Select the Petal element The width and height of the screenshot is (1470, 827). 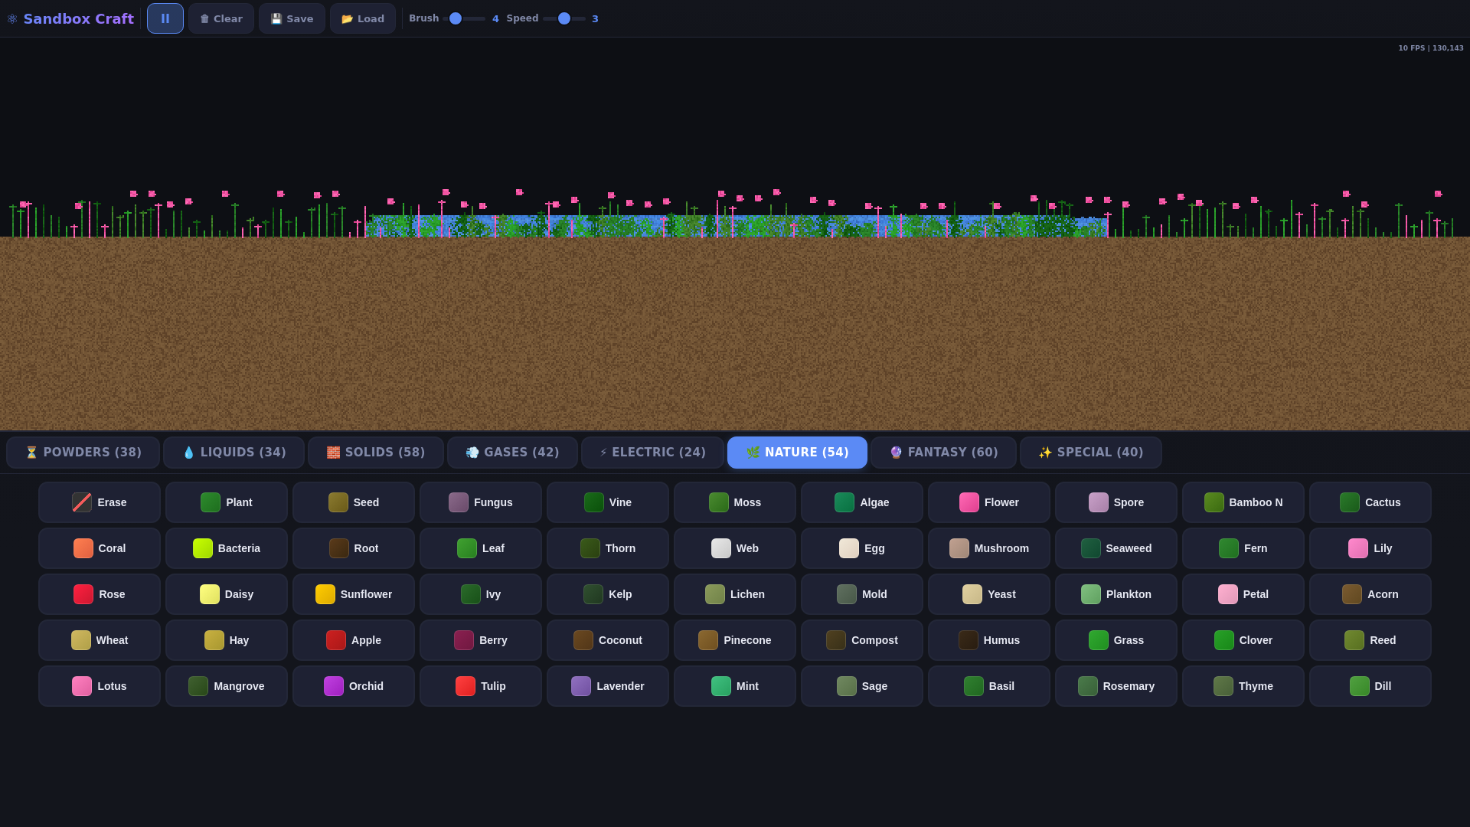click(x=1243, y=594)
